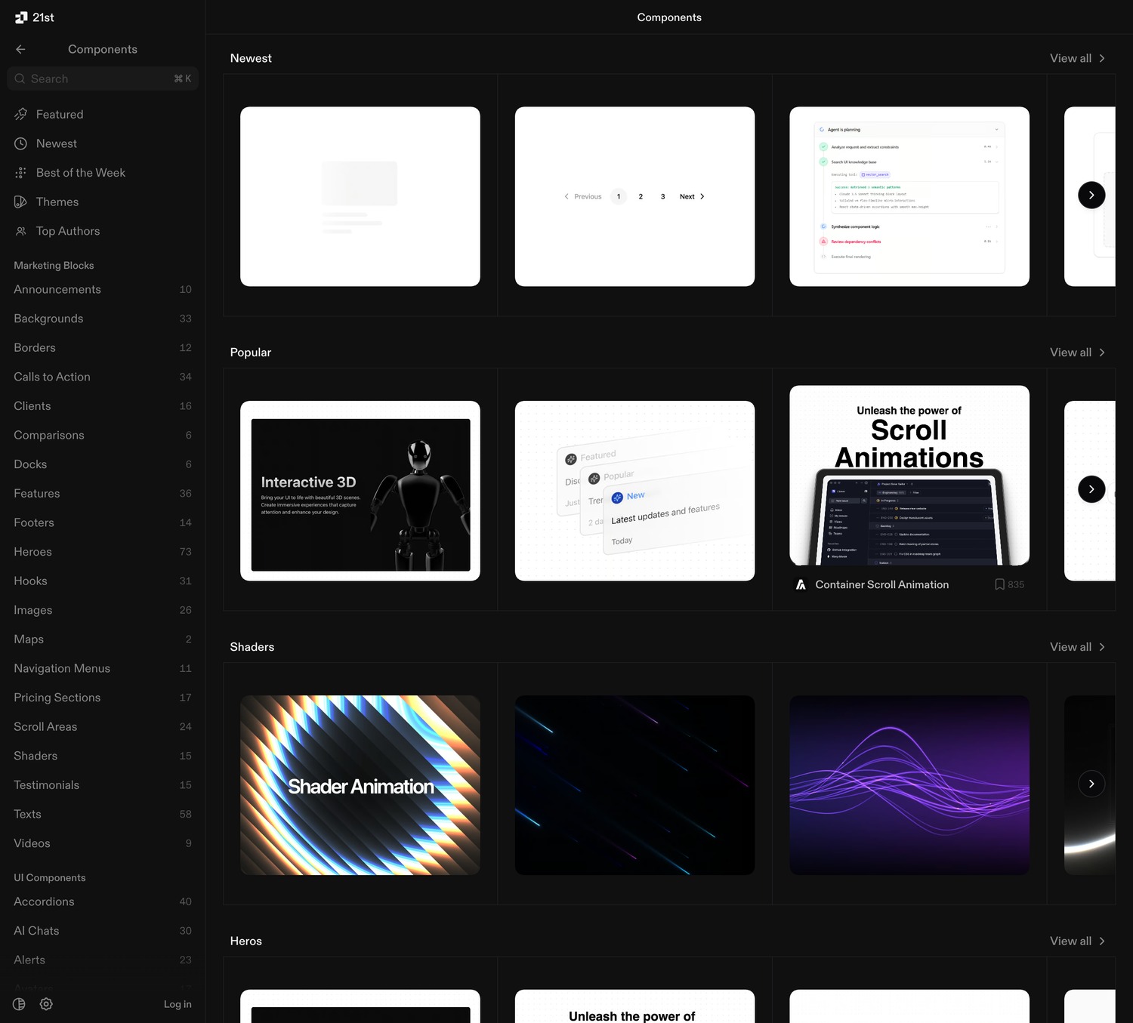Open the Shader Animation thumbnail

[360, 785]
